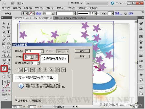Open workspace switcher dropdown

pyautogui.click(x=76, y=3)
